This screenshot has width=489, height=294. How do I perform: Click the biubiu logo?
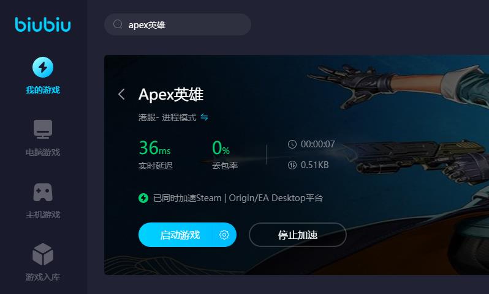coord(43,24)
